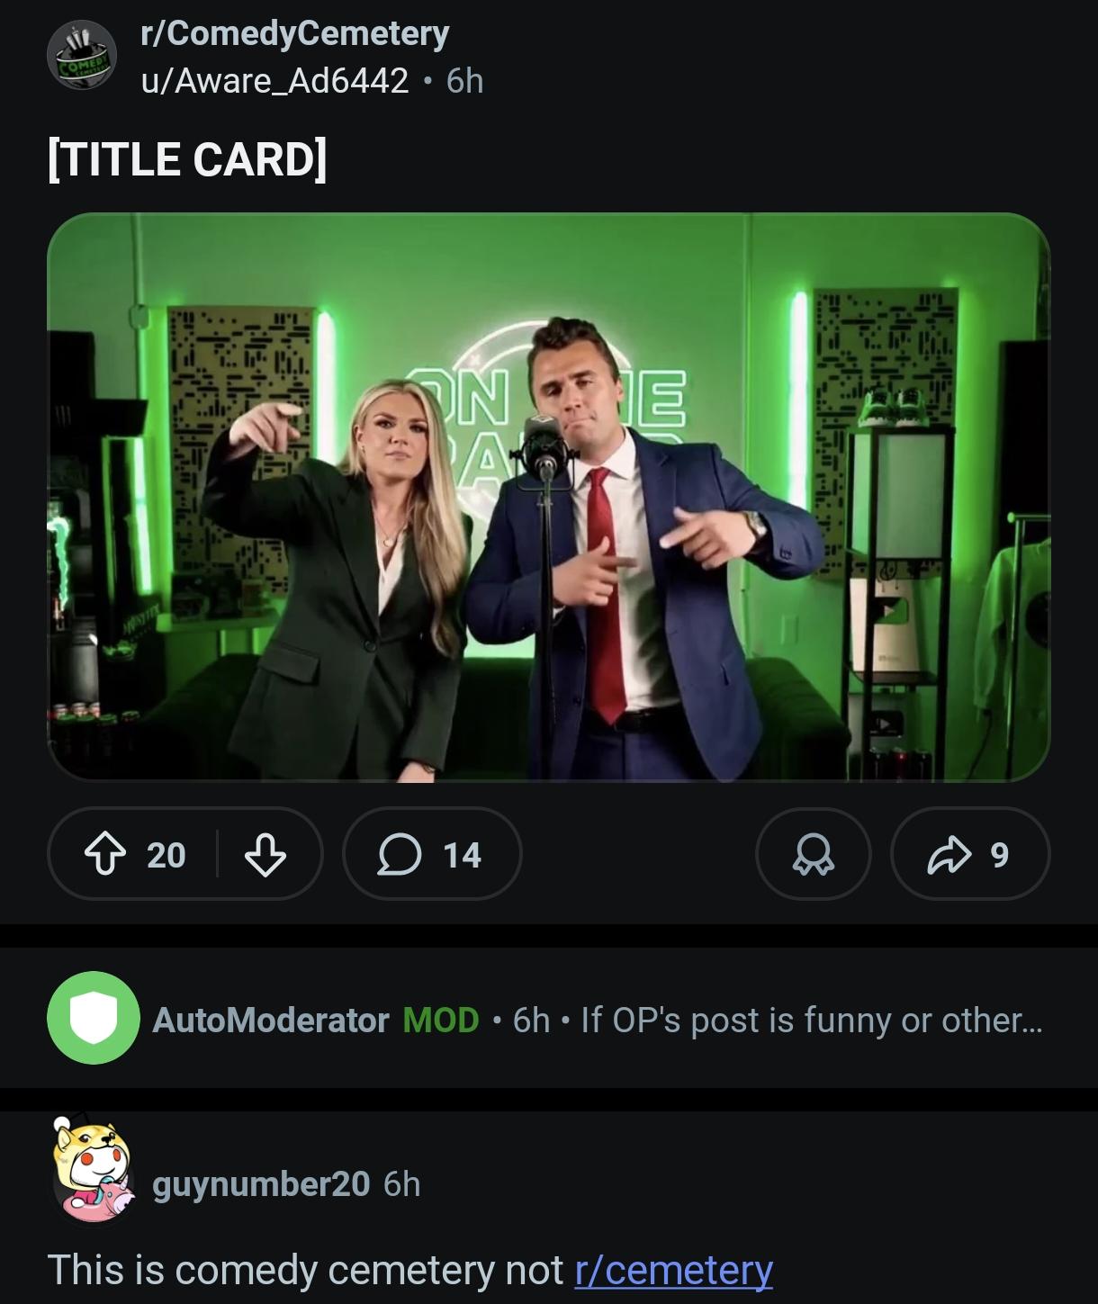
Task: Tap the green MOD badge label
Action: click(441, 1020)
